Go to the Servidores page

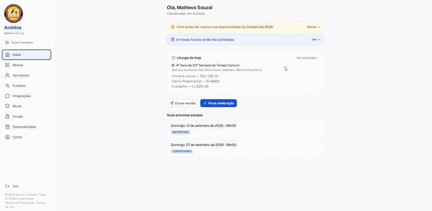click(26, 75)
